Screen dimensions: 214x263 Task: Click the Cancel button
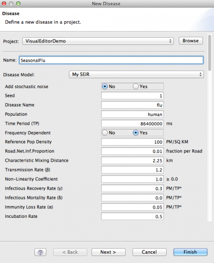click(149, 252)
